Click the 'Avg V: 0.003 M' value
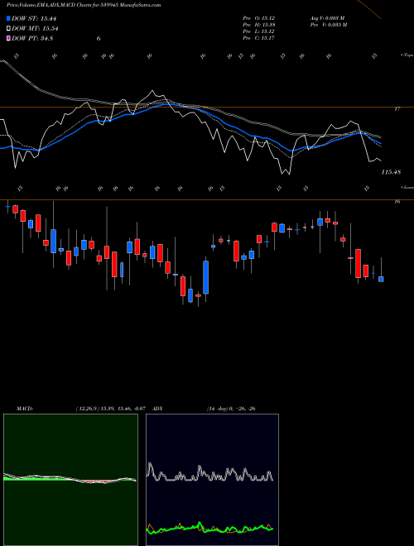Image resolution: width=414 pixels, height=546 pixels. 327,18
